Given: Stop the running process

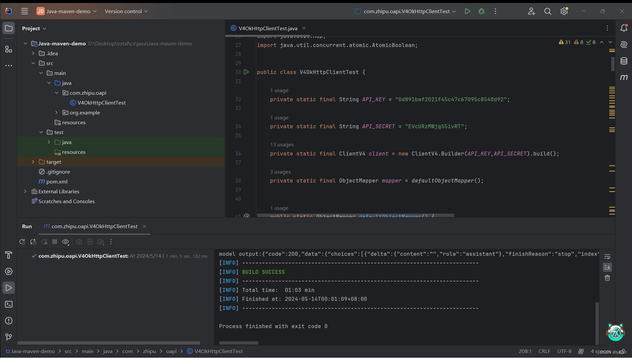Looking at the screenshot, I should [x=55, y=242].
